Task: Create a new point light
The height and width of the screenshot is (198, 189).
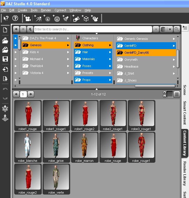Action: pyautogui.click(x=47, y=18)
